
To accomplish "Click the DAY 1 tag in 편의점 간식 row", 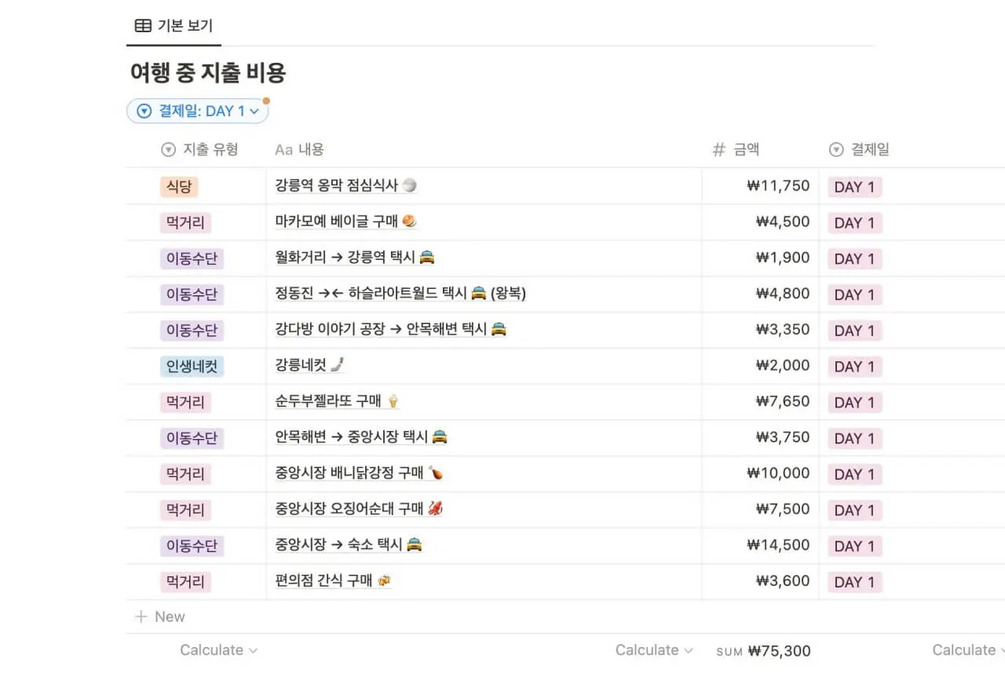I will coord(855,582).
